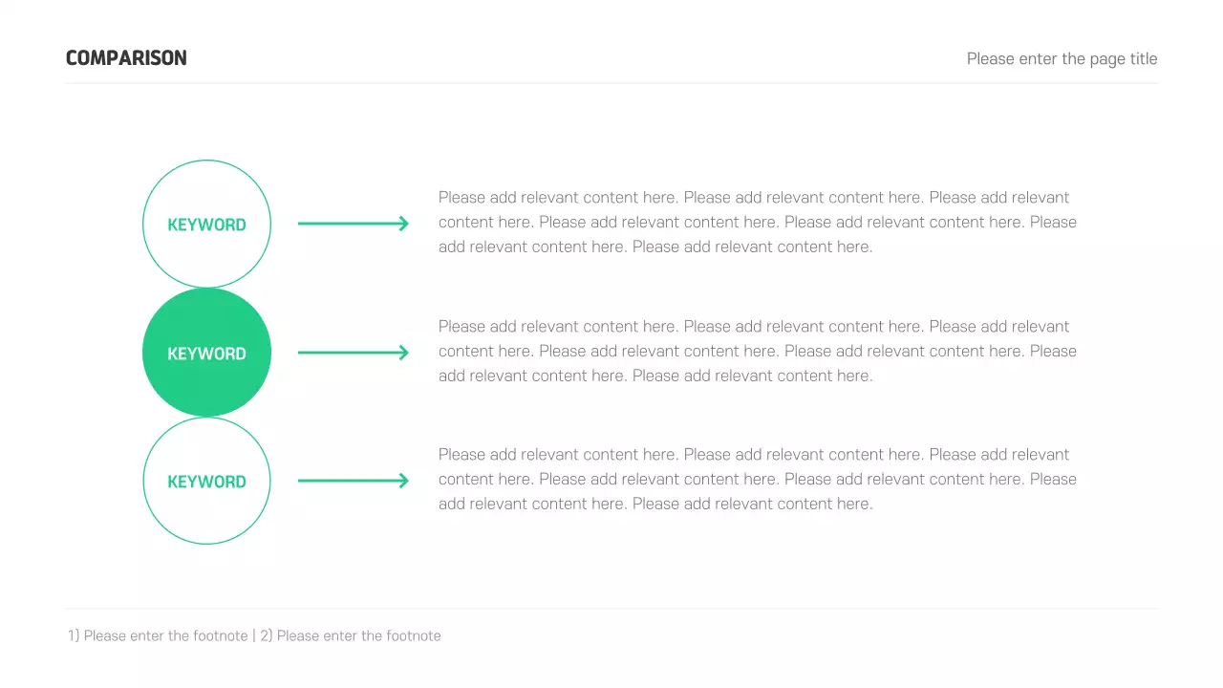1223x688 pixels.
Task: Click the divider line below the header
Action: [611, 83]
